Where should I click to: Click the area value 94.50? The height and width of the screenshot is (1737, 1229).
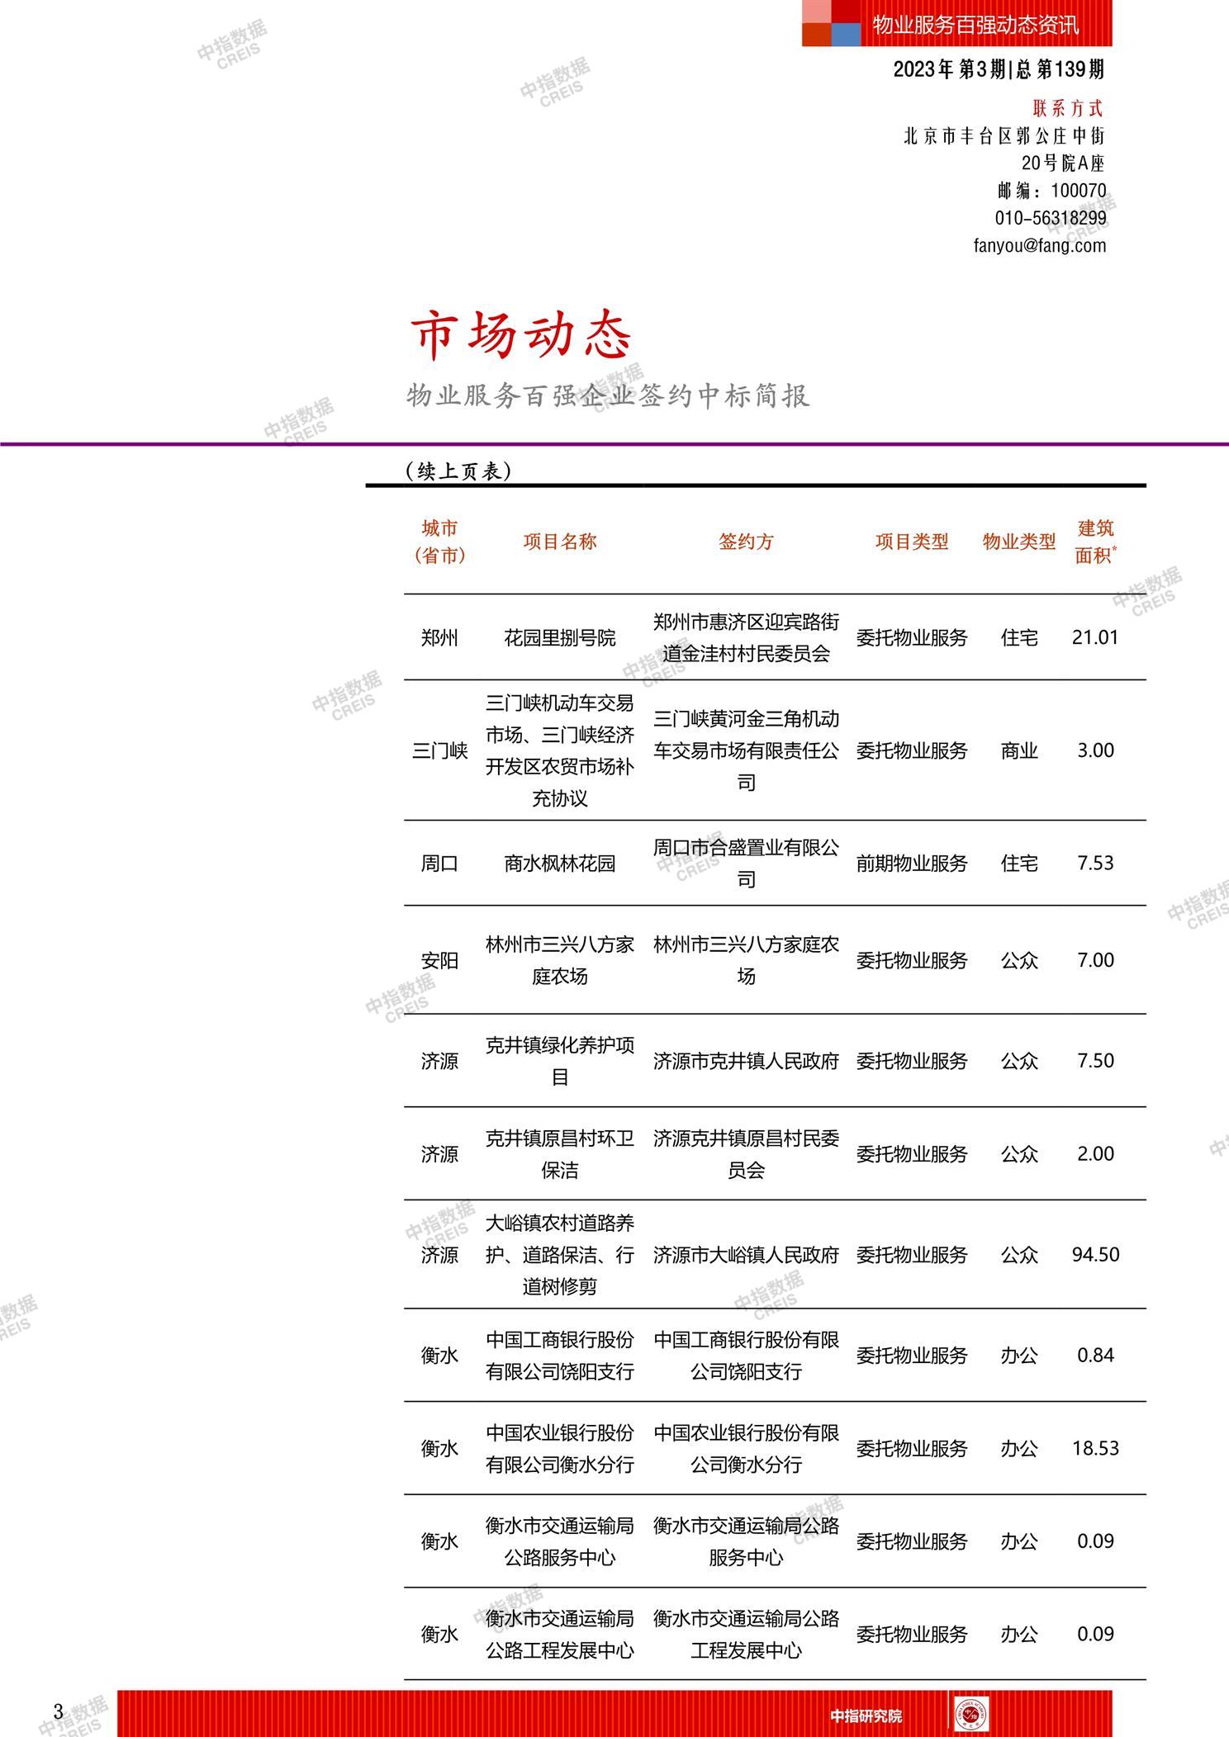pyautogui.click(x=1095, y=1255)
